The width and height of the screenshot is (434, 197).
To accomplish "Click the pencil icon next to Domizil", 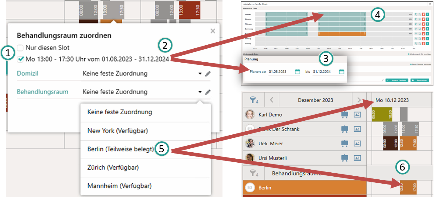I will tap(208, 74).
